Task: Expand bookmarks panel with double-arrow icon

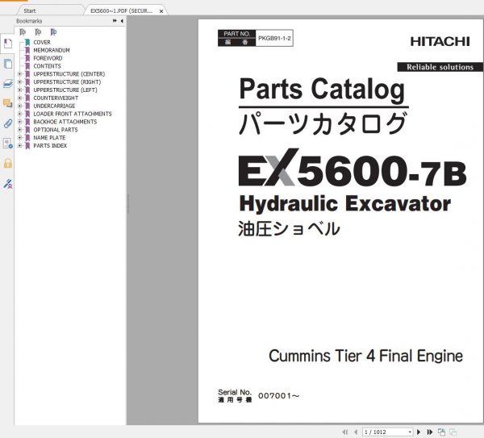Action: [x=115, y=21]
